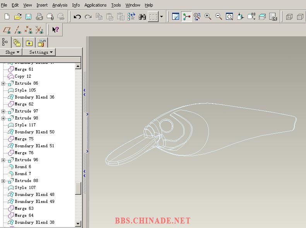Toggle datum planes display
This screenshot has height=228, width=306.
(x=7, y=30)
